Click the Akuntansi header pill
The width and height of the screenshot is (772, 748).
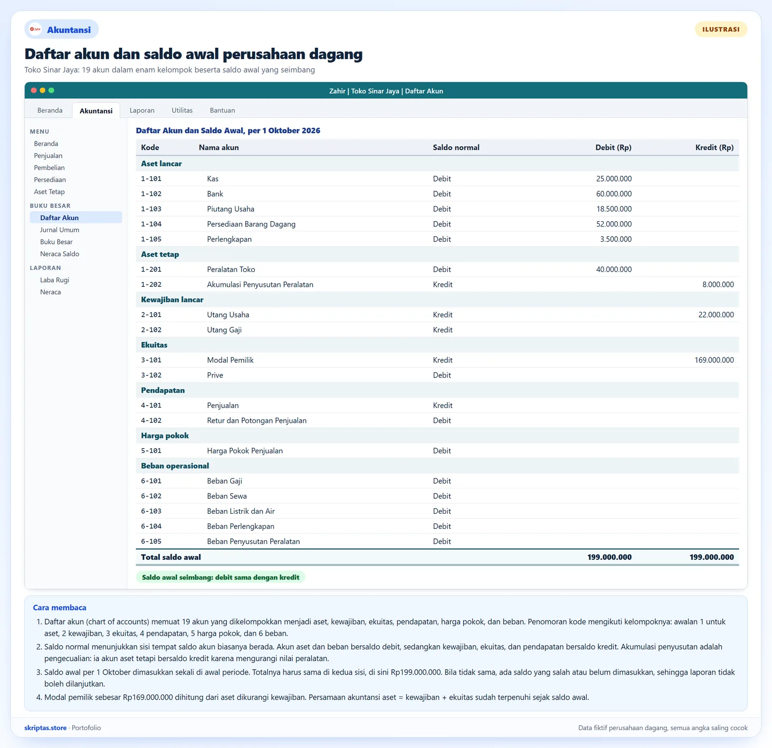62,29
